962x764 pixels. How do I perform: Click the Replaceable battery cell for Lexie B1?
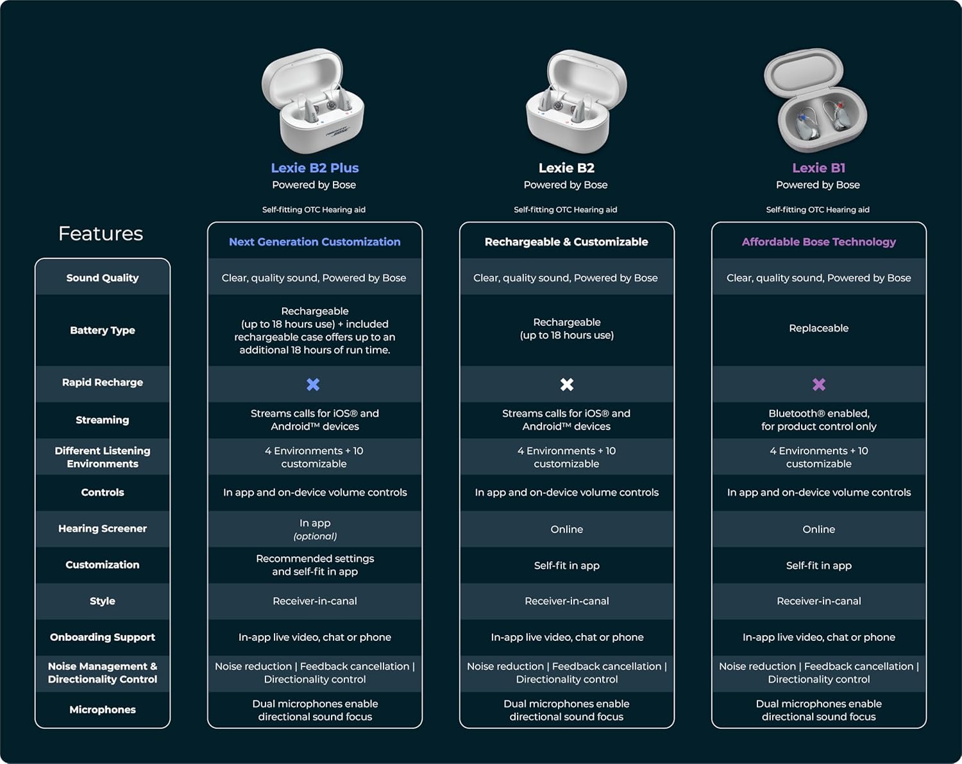tap(819, 328)
